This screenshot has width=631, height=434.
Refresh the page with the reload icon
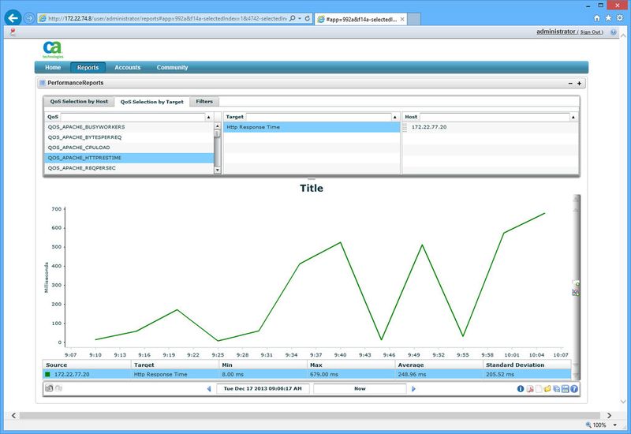pyautogui.click(x=307, y=18)
